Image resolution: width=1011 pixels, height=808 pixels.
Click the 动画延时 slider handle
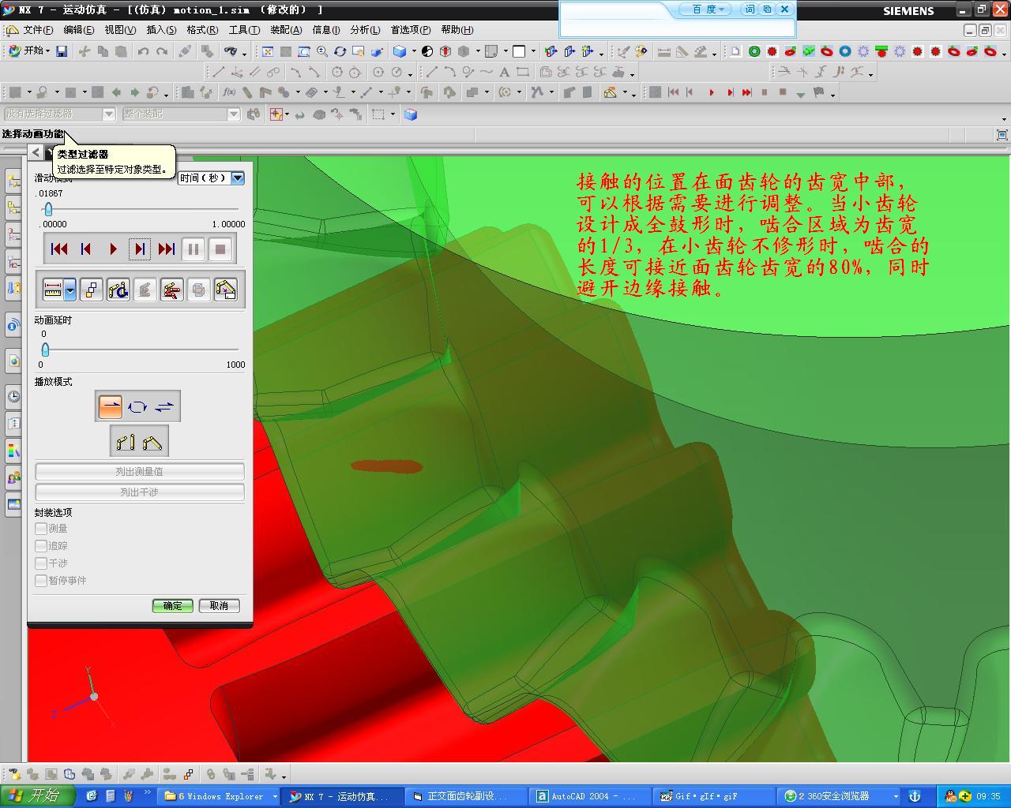tap(45, 350)
